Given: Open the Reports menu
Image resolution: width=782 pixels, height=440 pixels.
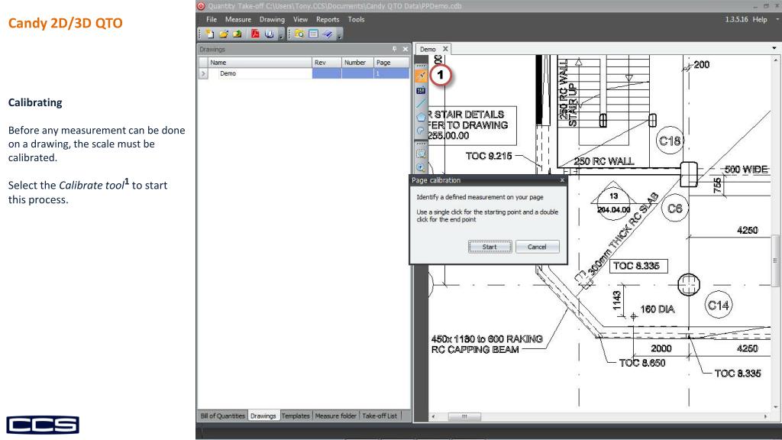Looking at the screenshot, I should pyautogui.click(x=328, y=19).
